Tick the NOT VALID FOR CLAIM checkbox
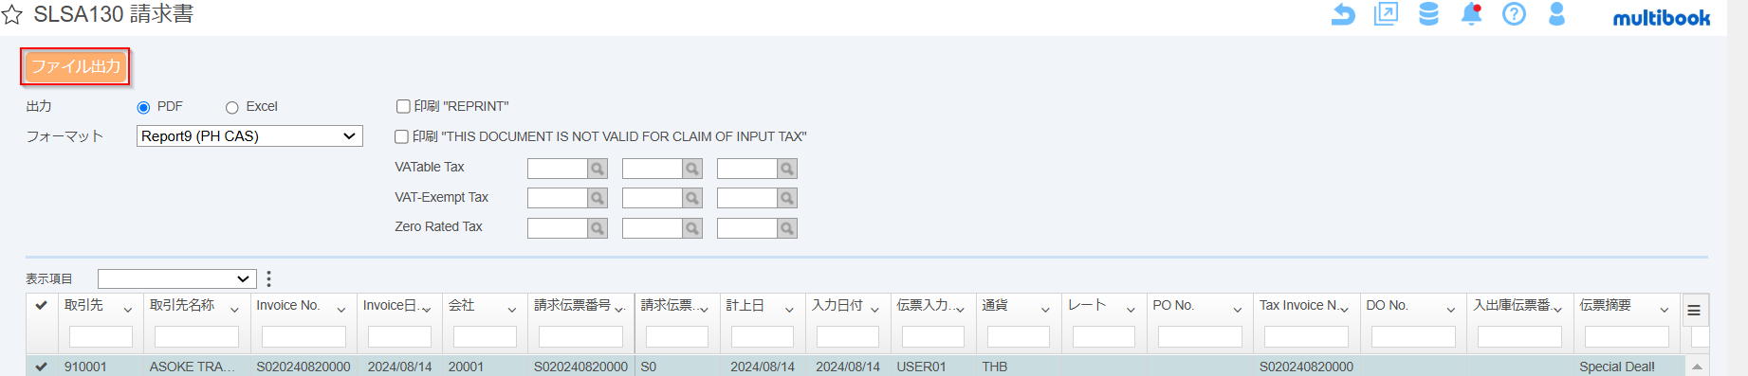 [401, 136]
